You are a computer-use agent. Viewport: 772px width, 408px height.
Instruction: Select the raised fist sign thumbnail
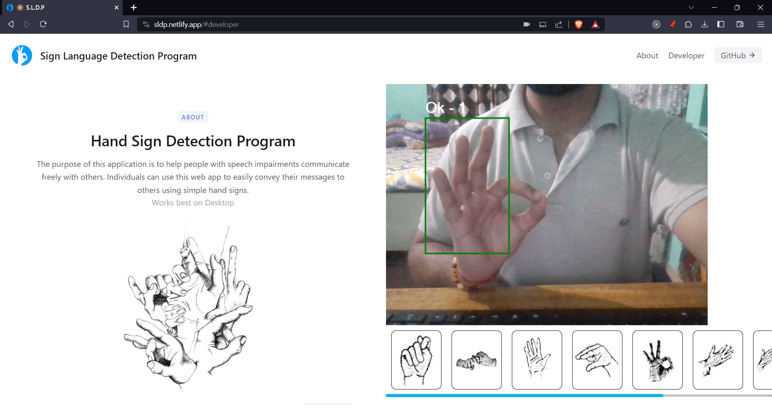pyautogui.click(x=416, y=360)
